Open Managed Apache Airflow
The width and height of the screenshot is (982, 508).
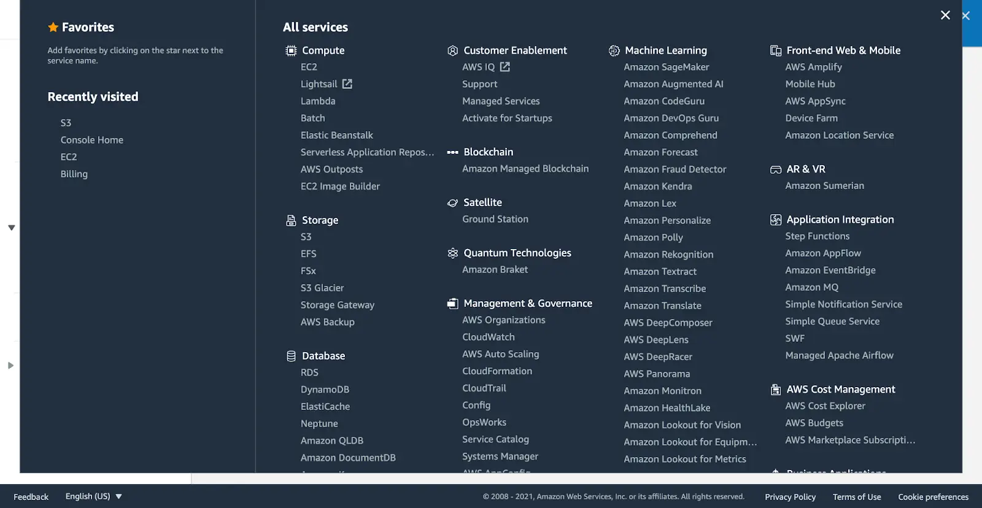(840, 355)
